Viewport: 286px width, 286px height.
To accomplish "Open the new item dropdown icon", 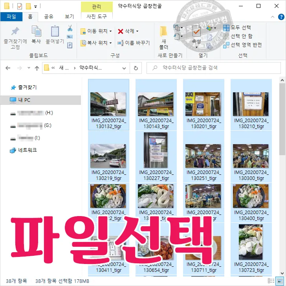I will coord(178,28).
